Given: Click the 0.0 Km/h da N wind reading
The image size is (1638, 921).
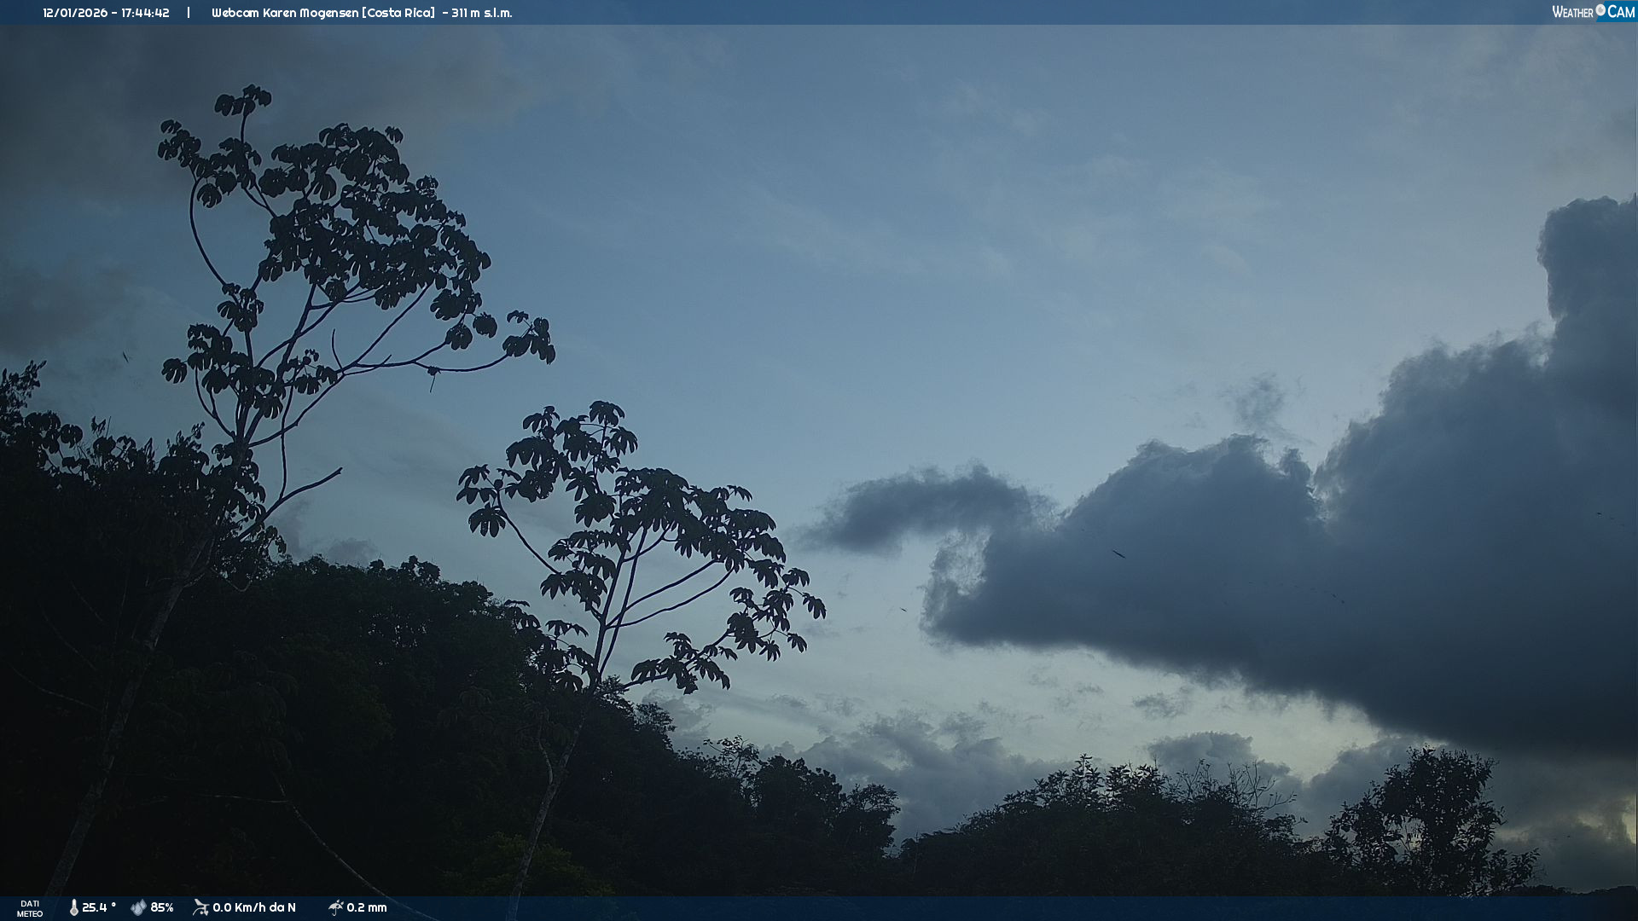Looking at the screenshot, I should (254, 907).
